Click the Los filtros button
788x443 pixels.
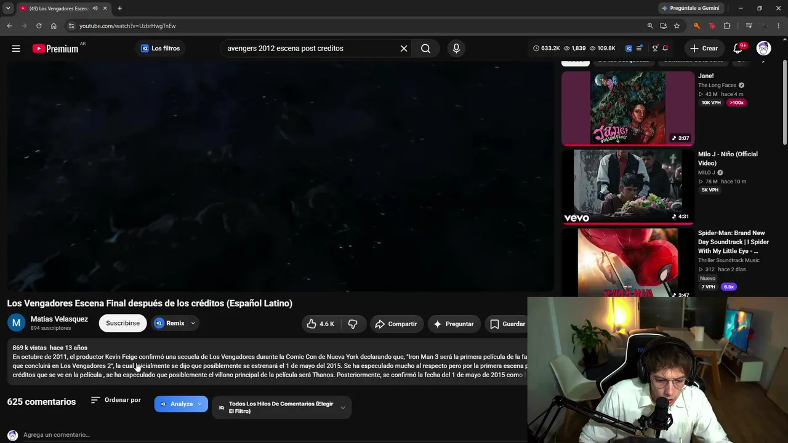[x=160, y=49]
